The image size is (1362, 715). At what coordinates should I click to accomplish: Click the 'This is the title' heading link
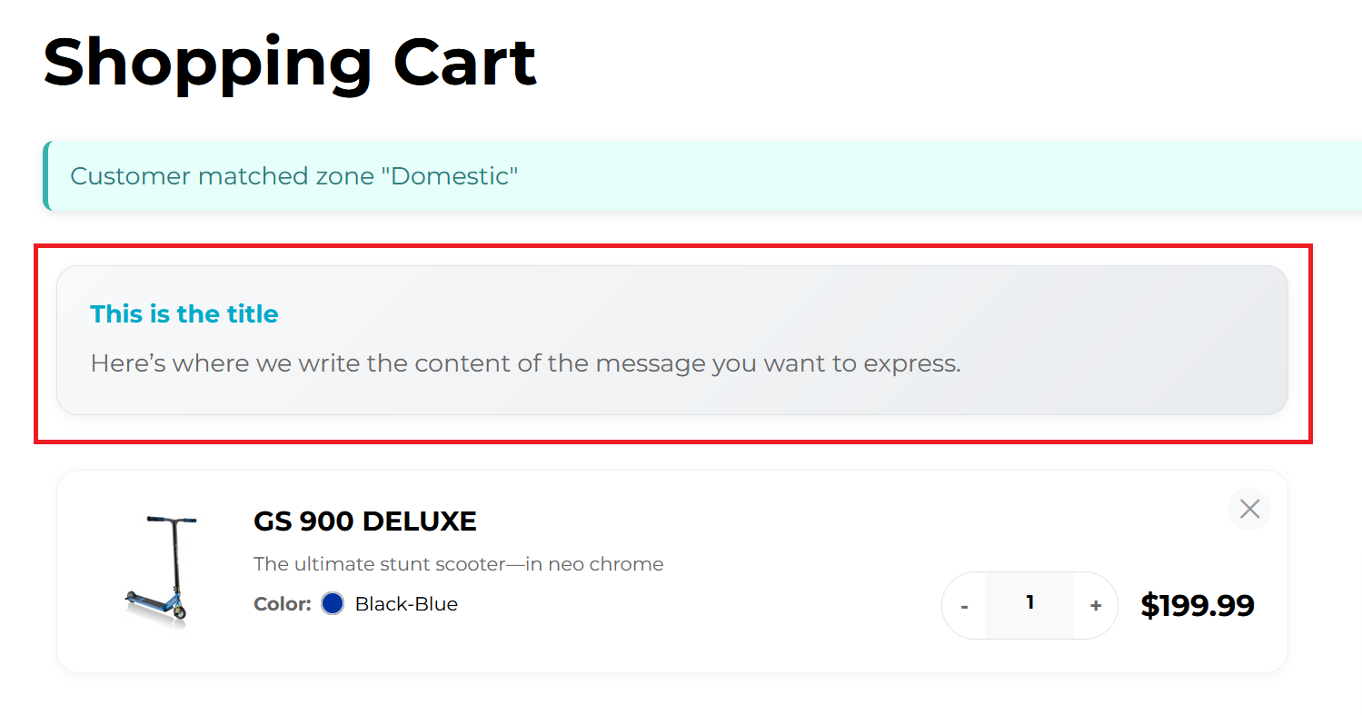click(184, 313)
